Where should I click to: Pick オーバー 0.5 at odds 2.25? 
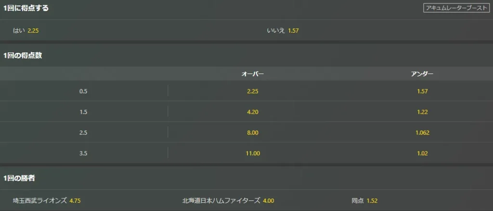click(252, 91)
